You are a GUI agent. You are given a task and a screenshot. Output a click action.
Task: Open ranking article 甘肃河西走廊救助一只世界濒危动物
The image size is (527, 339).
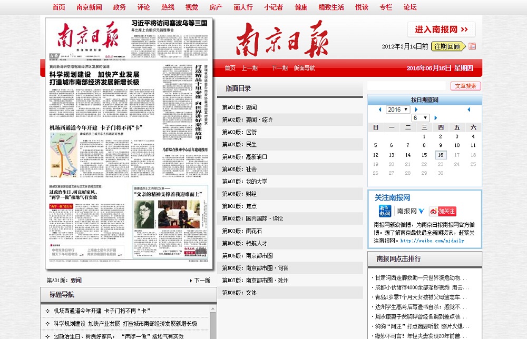pos(421,278)
